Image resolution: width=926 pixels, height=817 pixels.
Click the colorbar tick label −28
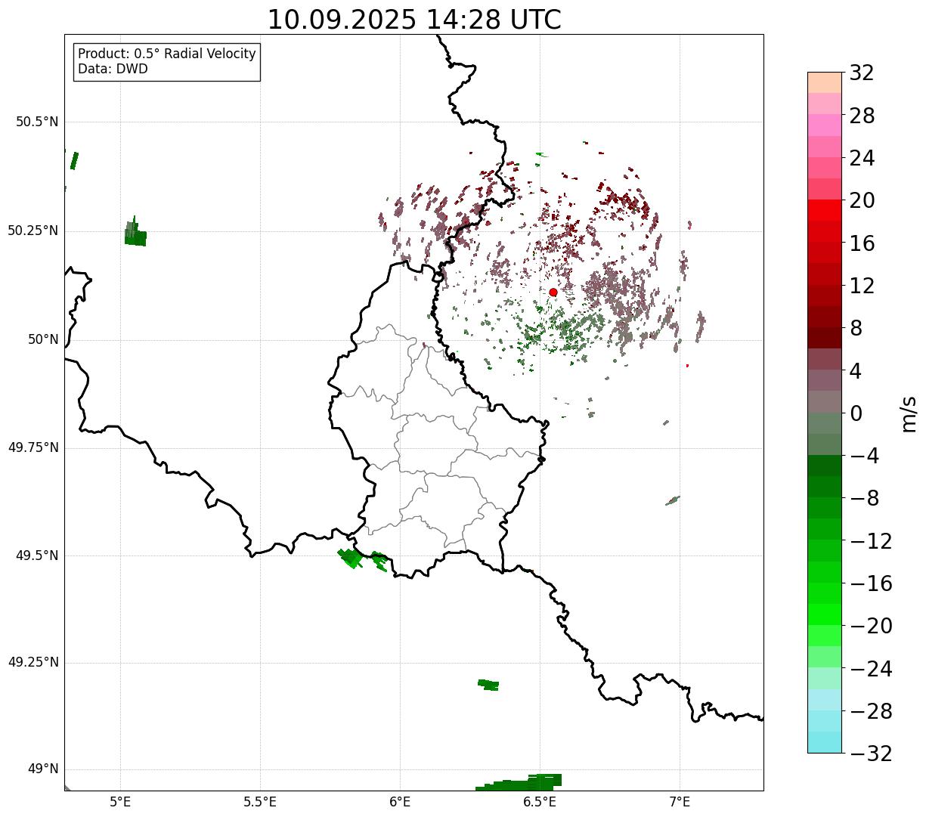[871, 711]
